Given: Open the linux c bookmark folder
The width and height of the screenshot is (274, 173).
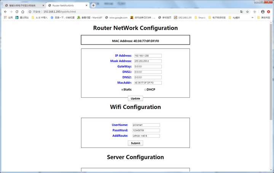Looking at the screenshot, I should (200, 17).
